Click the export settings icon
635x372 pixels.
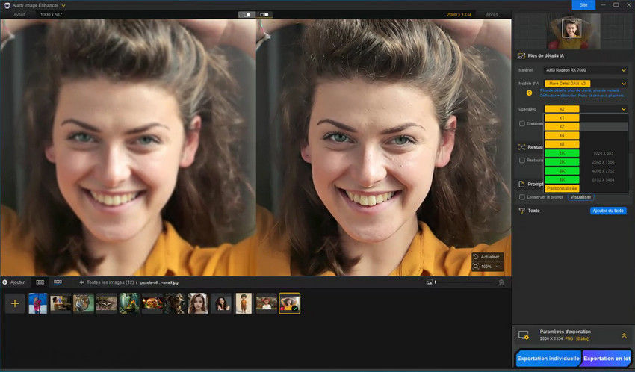point(524,335)
